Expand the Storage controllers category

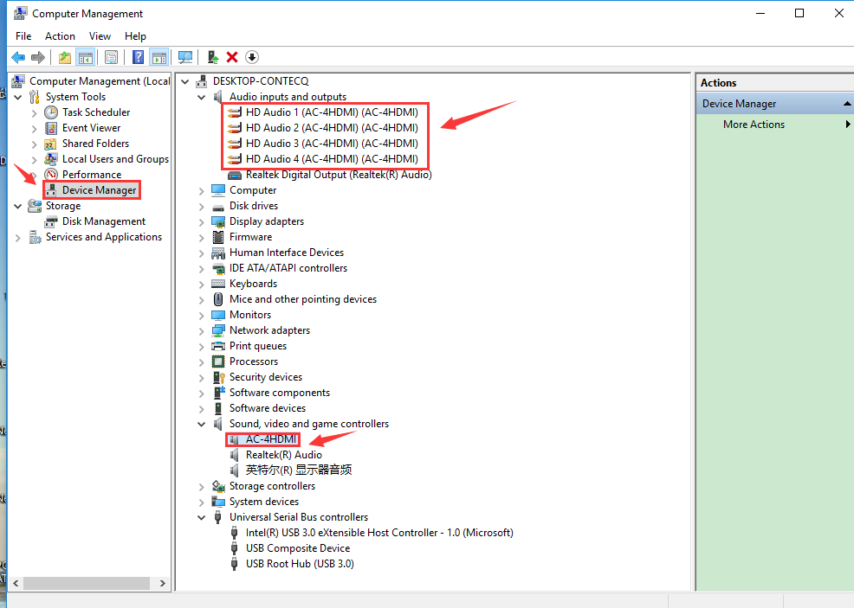tap(202, 487)
